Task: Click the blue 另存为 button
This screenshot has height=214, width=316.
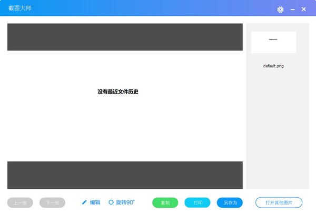Action: pyautogui.click(x=230, y=202)
